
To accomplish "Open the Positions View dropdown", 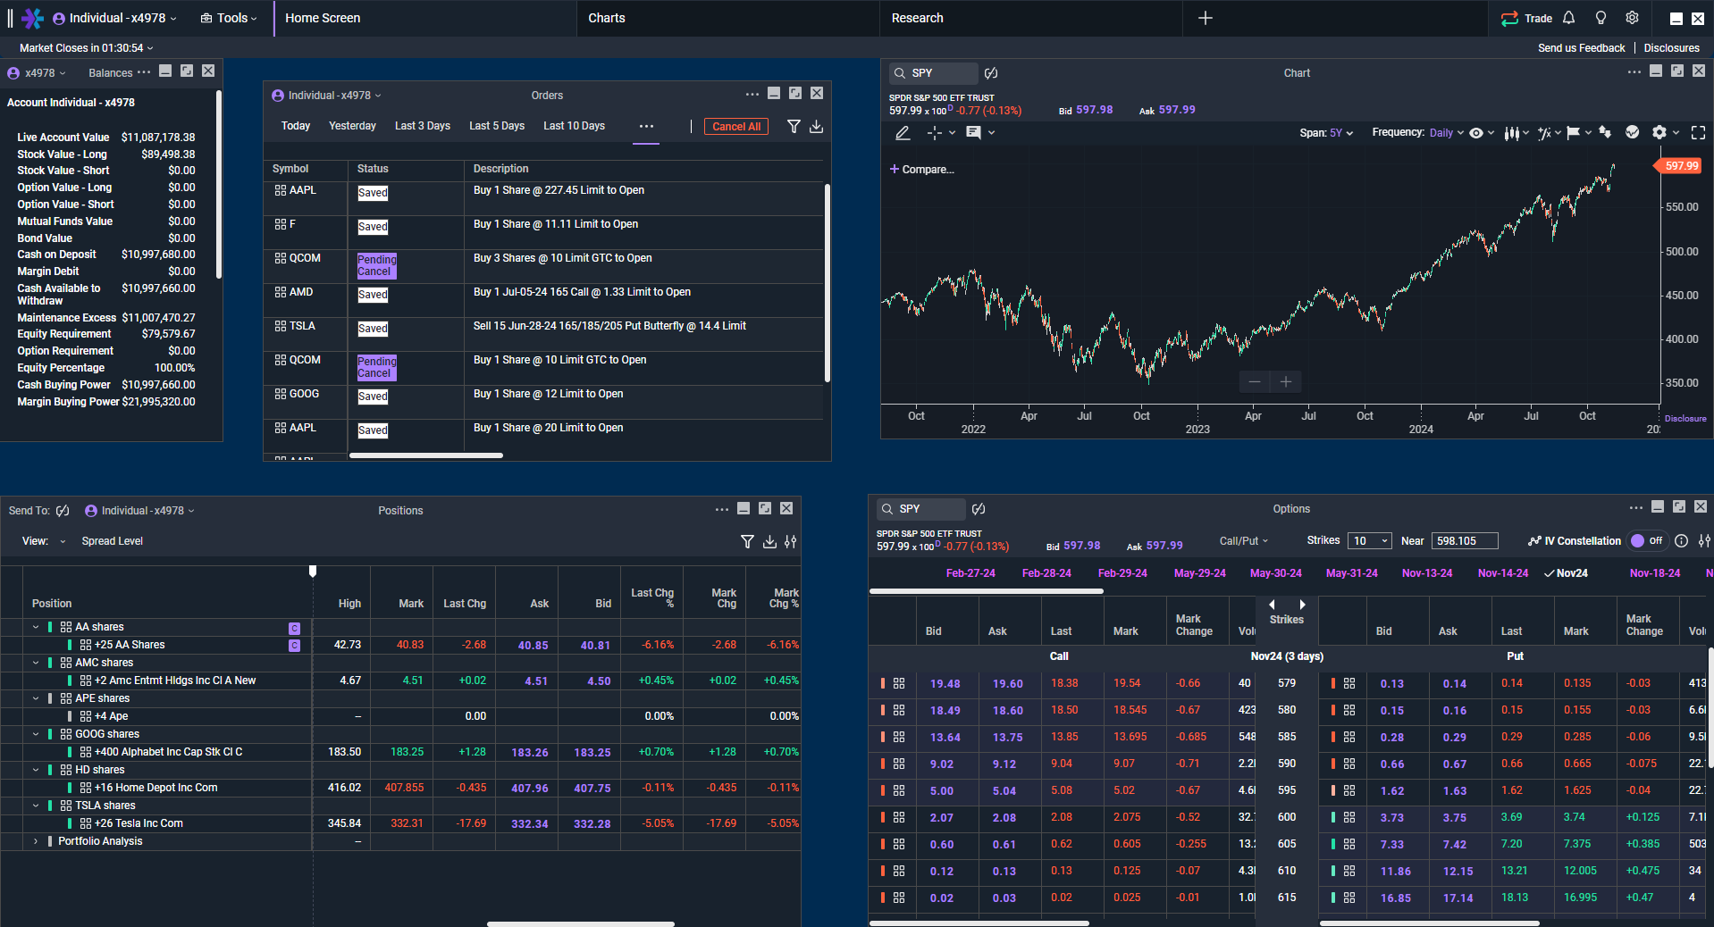I will pyautogui.click(x=63, y=541).
